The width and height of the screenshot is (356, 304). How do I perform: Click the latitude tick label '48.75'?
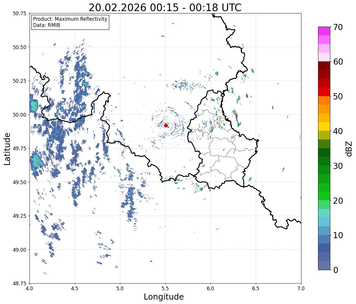(20, 284)
